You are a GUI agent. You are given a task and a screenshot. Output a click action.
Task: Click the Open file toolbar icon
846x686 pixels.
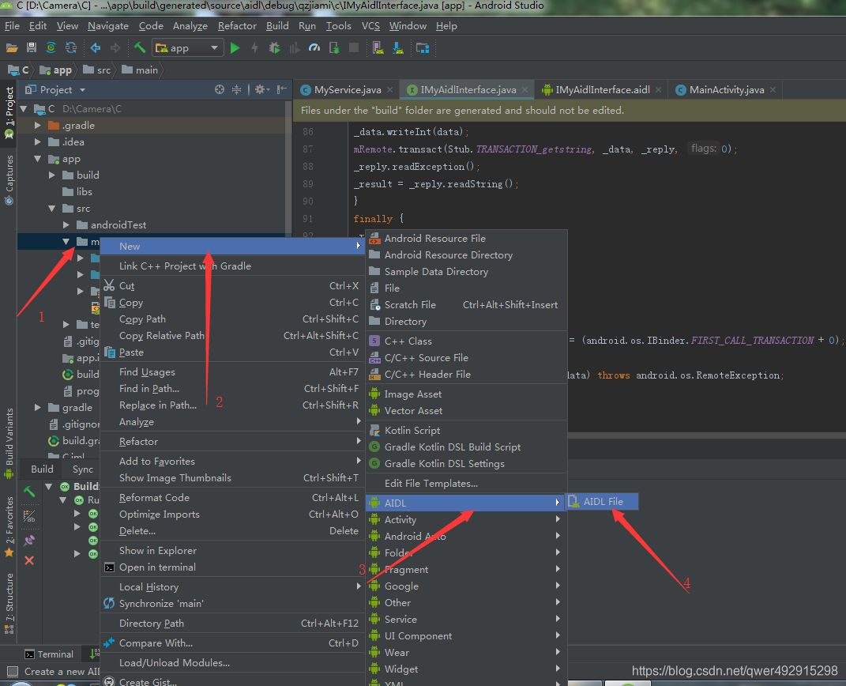click(x=11, y=48)
